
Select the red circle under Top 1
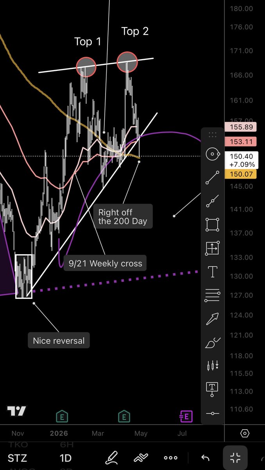(86, 67)
